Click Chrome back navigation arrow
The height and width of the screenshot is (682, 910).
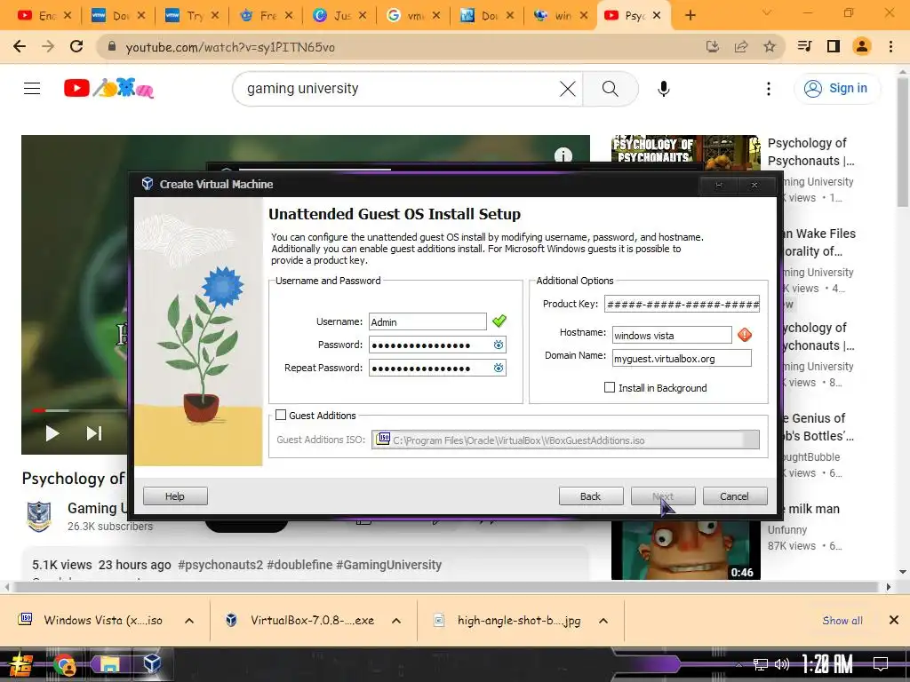(x=20, y=47)
